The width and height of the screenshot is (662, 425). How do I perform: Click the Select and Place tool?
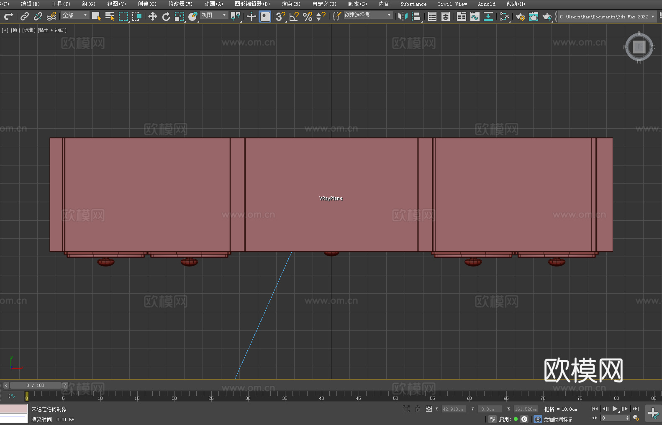pyautogui.click(x=193, y=16)
